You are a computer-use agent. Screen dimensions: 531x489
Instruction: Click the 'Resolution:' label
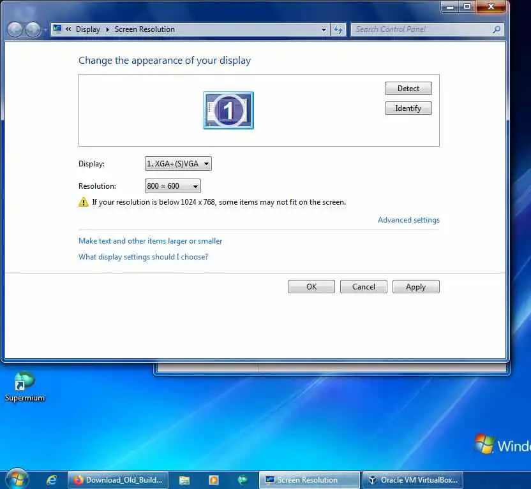click(97, 186)
